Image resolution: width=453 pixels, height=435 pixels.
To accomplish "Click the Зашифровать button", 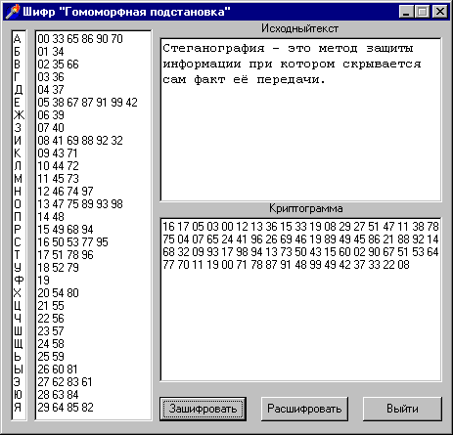I will pos(203,409).
